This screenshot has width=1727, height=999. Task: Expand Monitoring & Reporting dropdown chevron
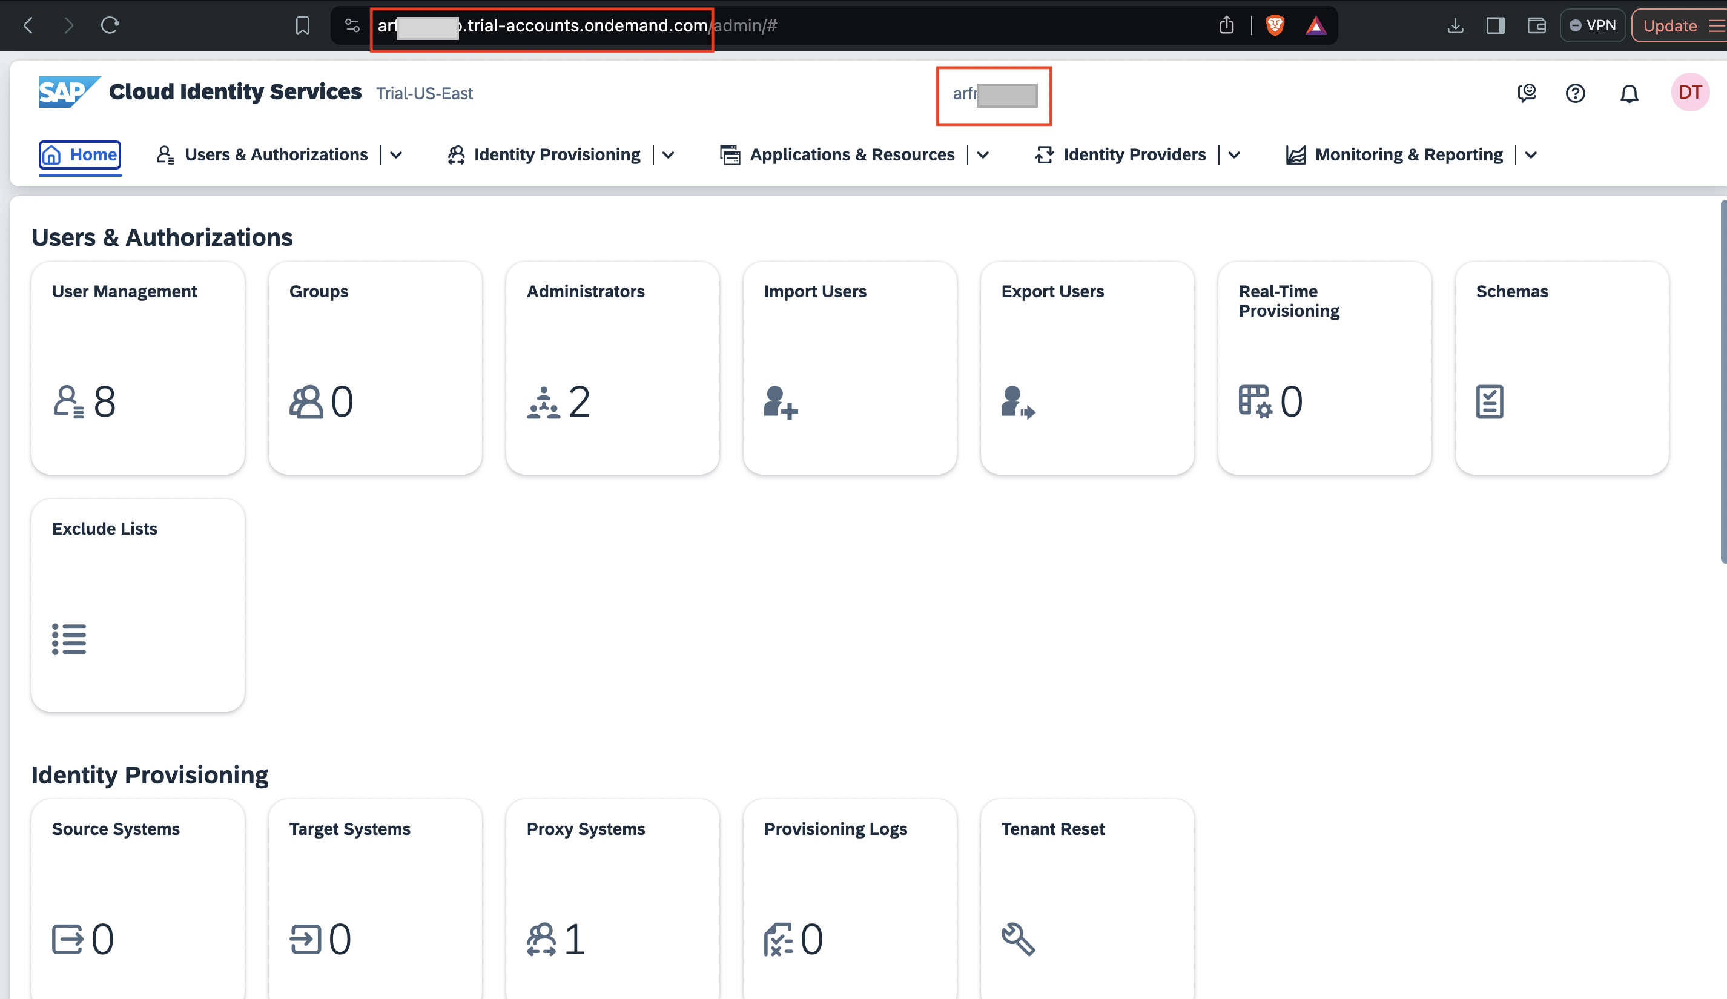[x=1531, y=155]
